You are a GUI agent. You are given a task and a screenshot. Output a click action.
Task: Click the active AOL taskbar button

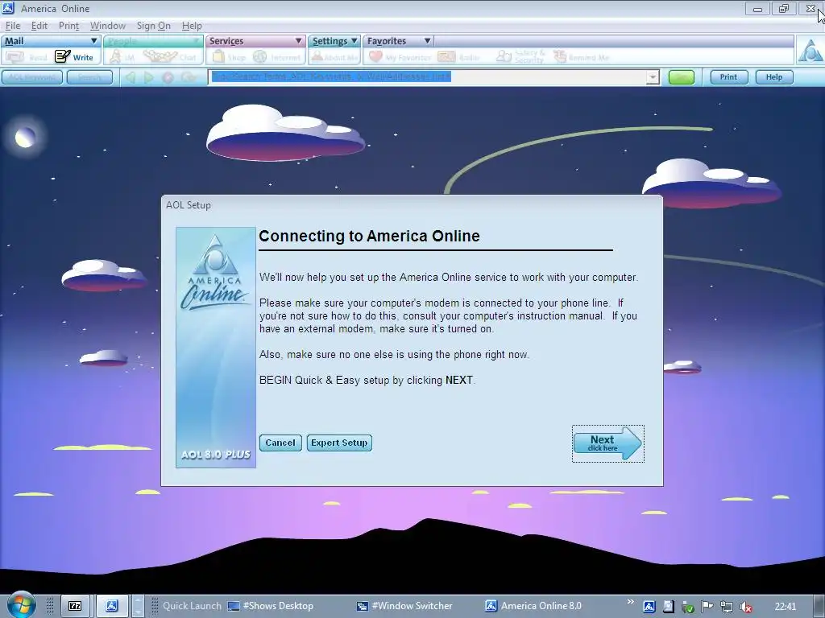tap(111, 606)
